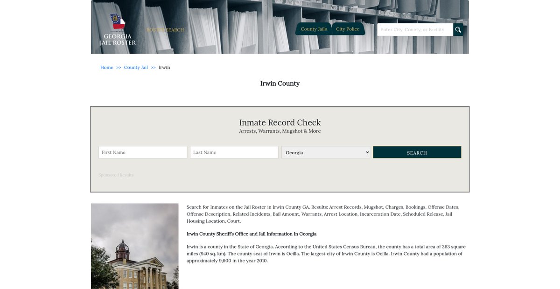
Task: Click into the Last Name field
Action: [234, 152]
